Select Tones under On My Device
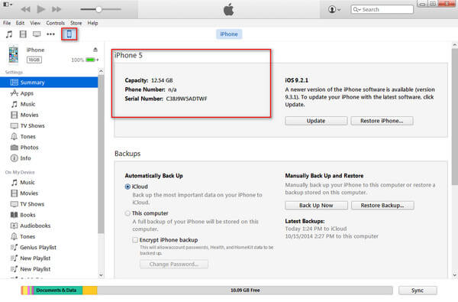This screenshot has width=458, height=302. (49, 236)
